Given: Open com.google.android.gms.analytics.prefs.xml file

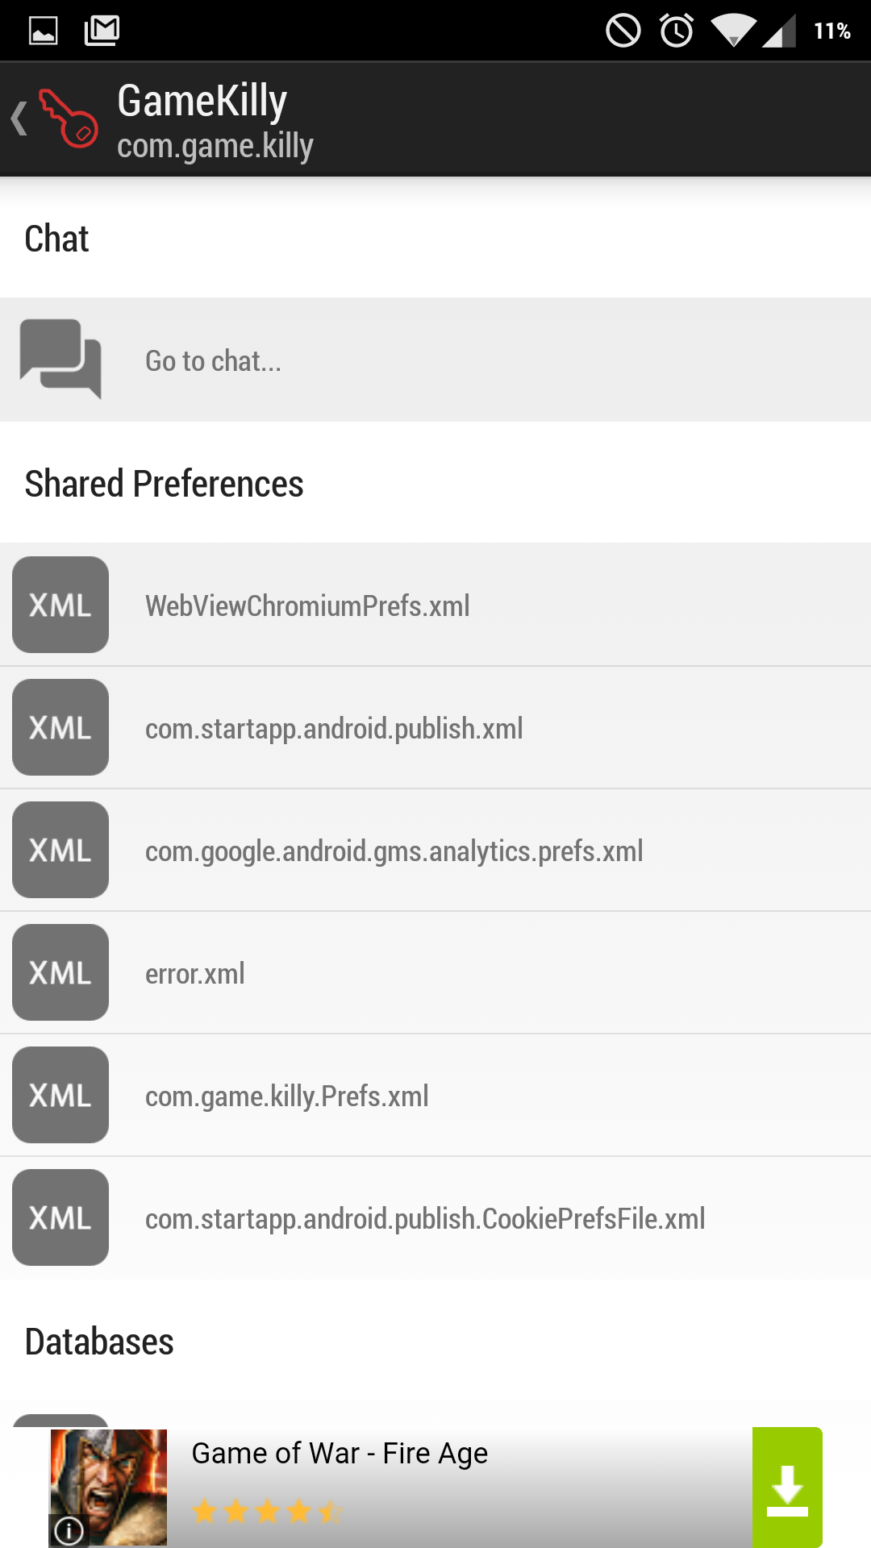Looking at the screenshot, I should [394, 851].
